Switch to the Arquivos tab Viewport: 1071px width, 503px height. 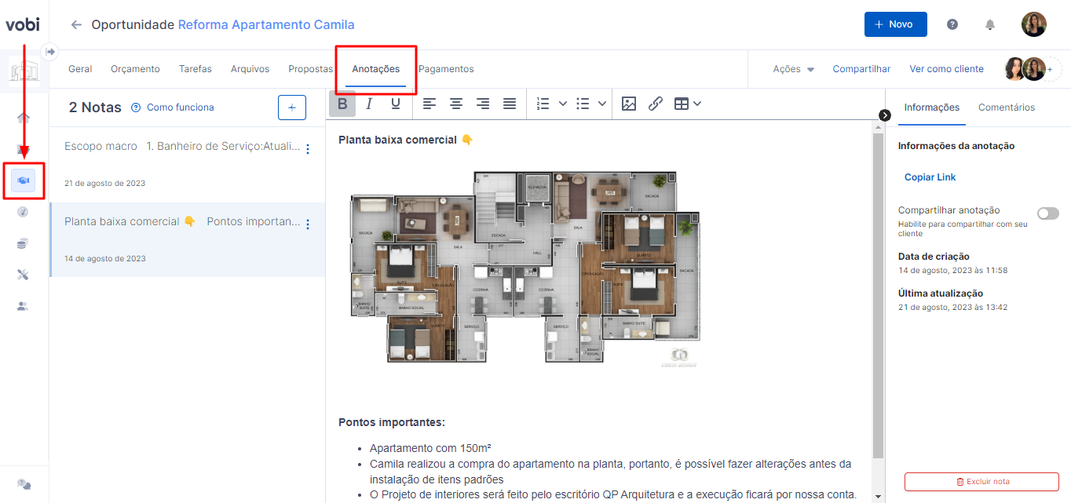click(x=250, y=69)
